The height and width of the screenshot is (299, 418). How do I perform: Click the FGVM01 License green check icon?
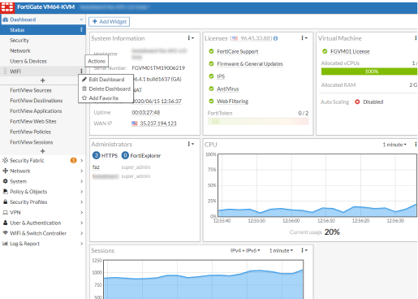click(x=325, y=51)
